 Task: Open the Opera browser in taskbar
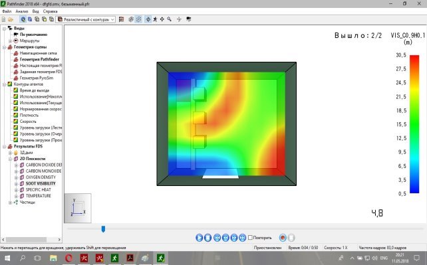[69, 258]
